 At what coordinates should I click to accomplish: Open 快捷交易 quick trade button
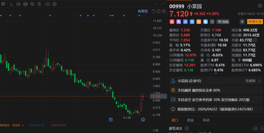[255, 22]
